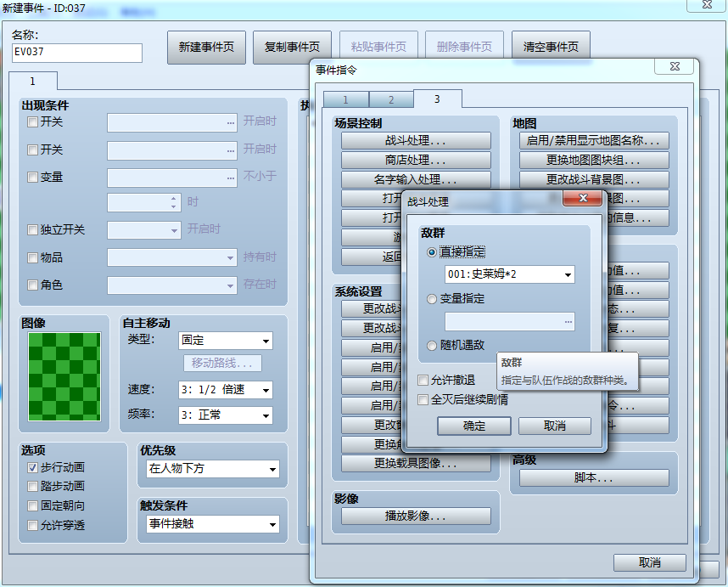Open the 物品 selection dropdown
Viewport: 728px width, 587px height.
(171, 257)
